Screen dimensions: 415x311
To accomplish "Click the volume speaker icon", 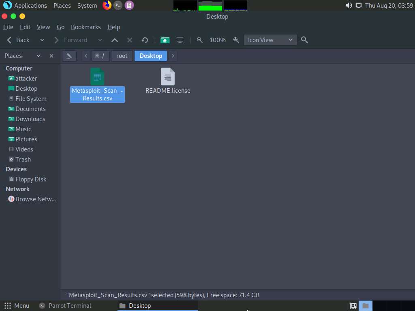I will coord(349,5).
